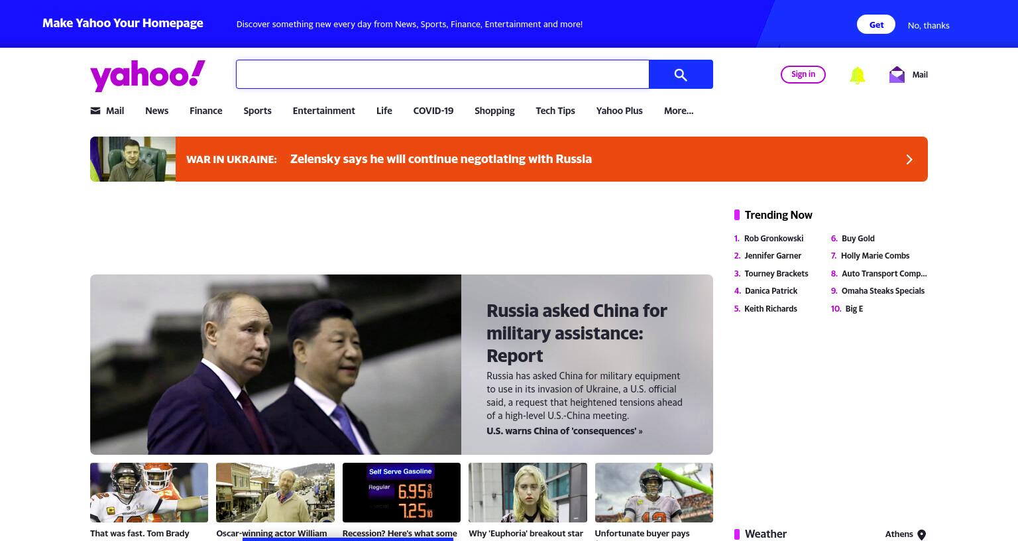Select trending topic Rob Gronkowski

coord(773,239)
